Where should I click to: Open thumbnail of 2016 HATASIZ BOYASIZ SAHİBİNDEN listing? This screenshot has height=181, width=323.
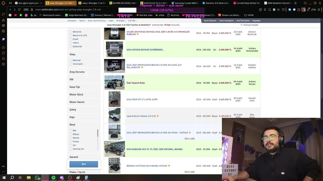115,50
